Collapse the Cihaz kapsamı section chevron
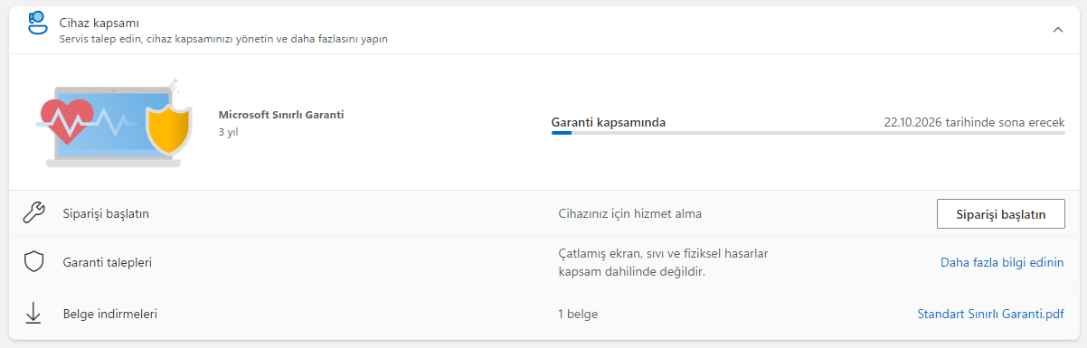 [1058, 30]
